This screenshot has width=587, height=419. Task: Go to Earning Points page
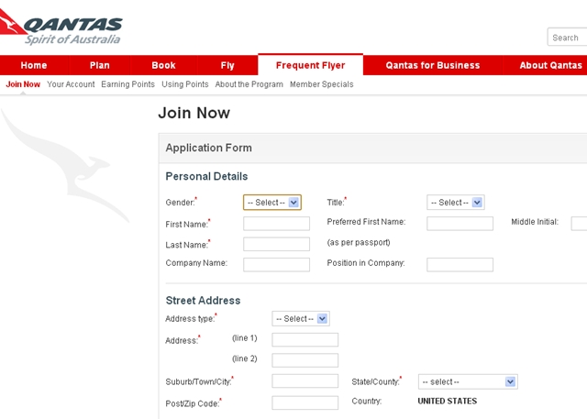pyautogui.click(x=127, y=84)
